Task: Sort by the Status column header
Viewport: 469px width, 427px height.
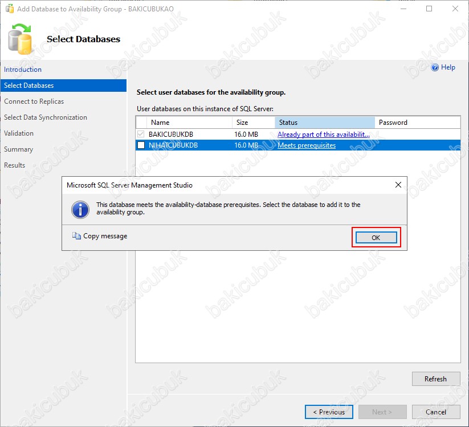Action: pos(324,123)
